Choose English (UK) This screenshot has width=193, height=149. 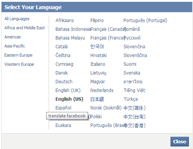click(x=68, y=91)
